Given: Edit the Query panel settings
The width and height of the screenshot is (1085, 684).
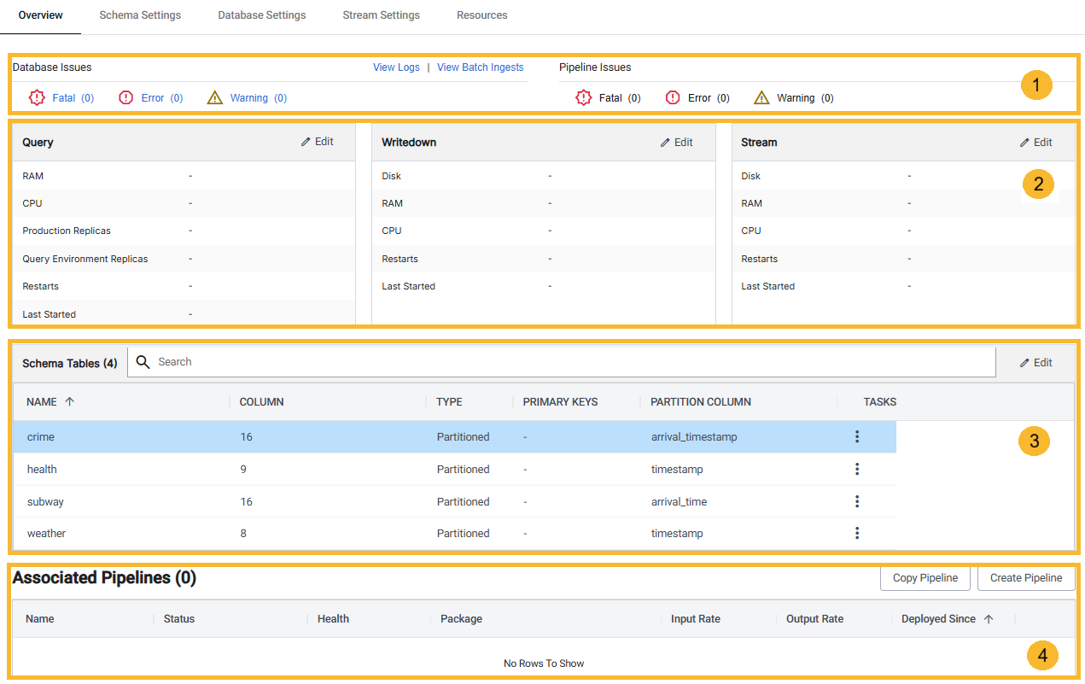Looking at the screenshot, I should (318, 142).
